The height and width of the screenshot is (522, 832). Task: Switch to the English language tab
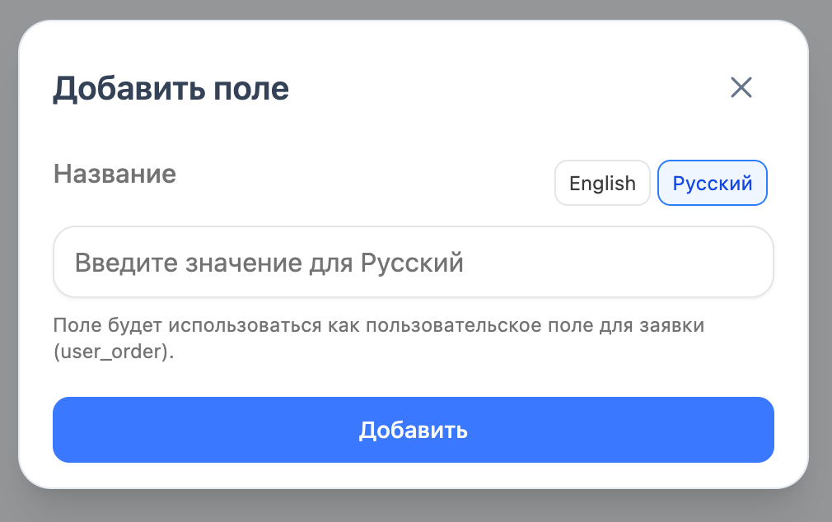tap(602, 183)
